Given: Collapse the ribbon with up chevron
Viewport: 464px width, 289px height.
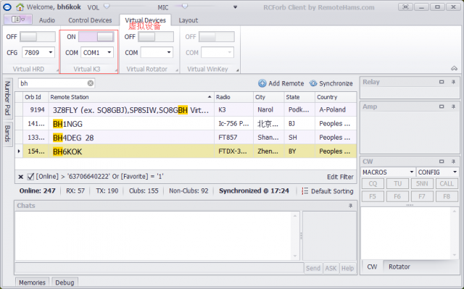Looking at the screenshot, I should 454,68.
